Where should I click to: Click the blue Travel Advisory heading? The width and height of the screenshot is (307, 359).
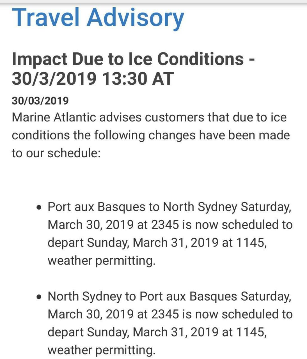point(98,18)
